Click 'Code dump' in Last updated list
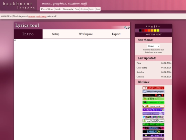Screen dimensions: 186x140 (142, 68)
